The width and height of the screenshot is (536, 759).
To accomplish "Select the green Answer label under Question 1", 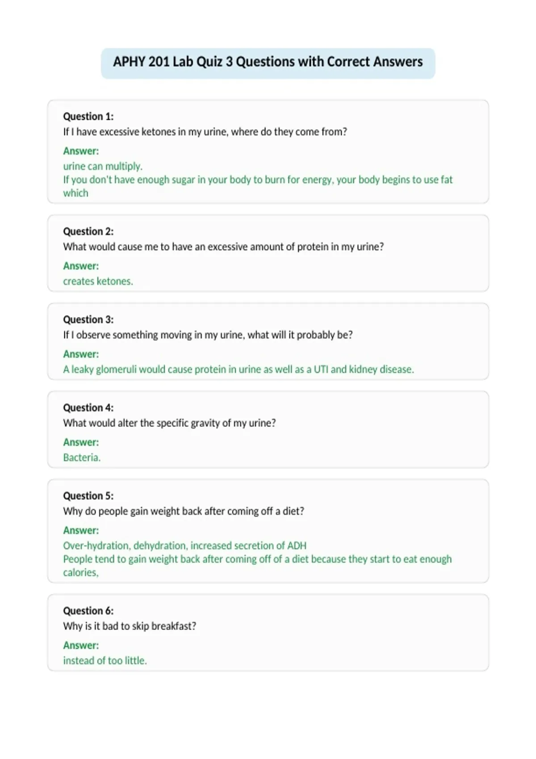I will point(81,151).
